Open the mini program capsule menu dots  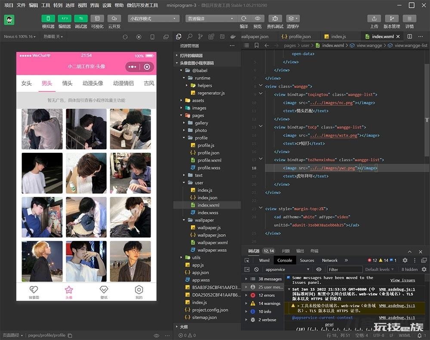[132, 67]
